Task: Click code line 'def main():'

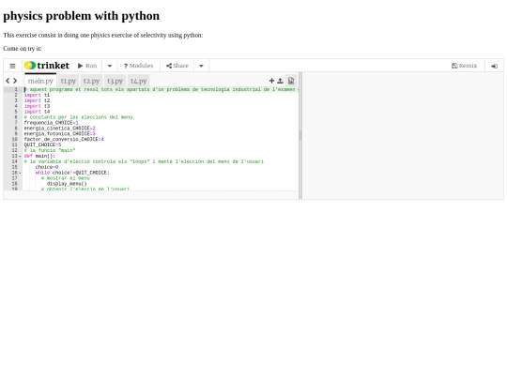Action: (x=39, y=156)
